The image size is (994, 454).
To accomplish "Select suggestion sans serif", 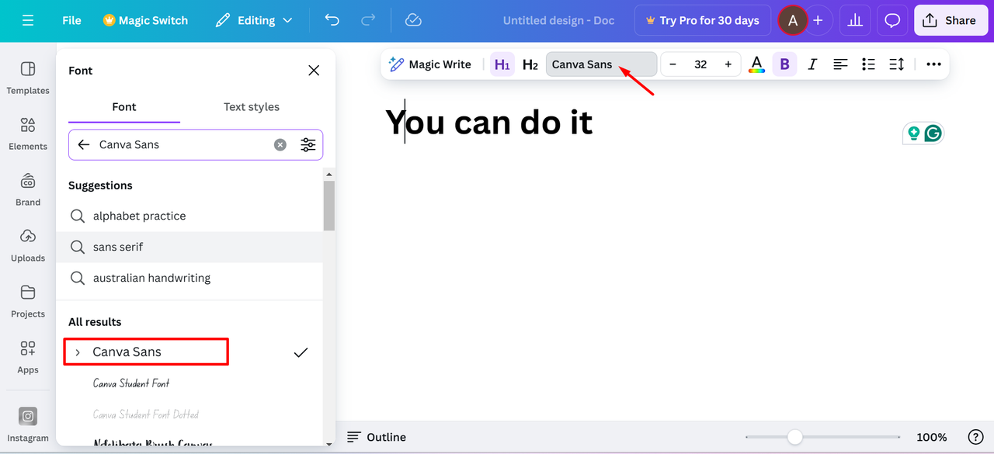I will coord(189,247).
